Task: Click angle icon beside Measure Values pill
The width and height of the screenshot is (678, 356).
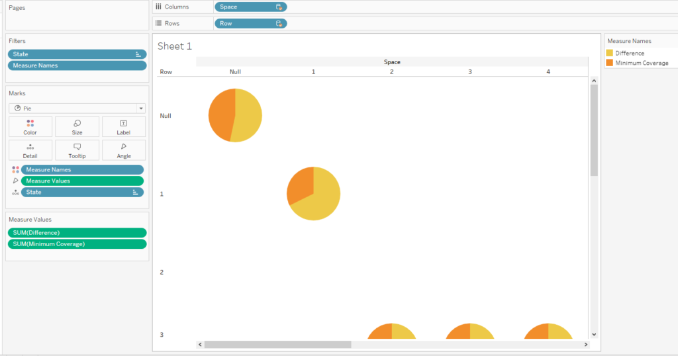Action: click(16, 181)
